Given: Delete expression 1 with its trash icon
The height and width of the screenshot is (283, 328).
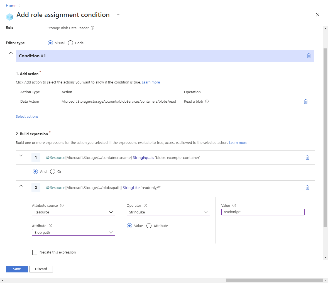Looking at the screenshot, I should [x=307, y=158].
